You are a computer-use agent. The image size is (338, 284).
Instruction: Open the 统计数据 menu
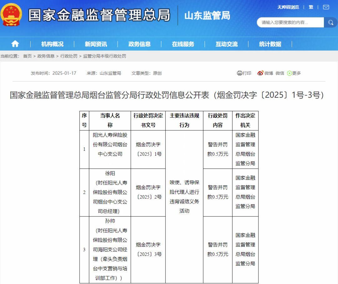(270, 44)
